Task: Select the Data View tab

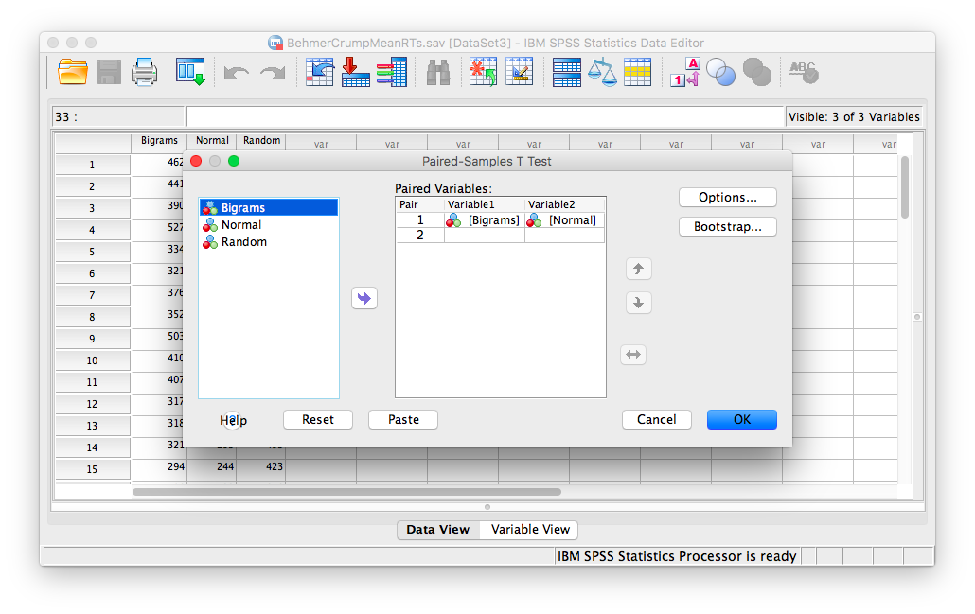Action: 438,530
